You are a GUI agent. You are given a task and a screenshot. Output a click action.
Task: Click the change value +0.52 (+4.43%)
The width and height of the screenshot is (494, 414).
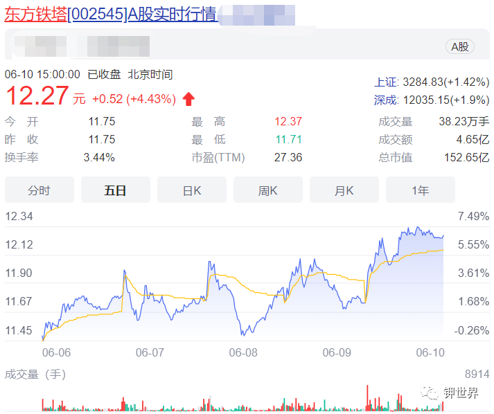pos(134,99)
